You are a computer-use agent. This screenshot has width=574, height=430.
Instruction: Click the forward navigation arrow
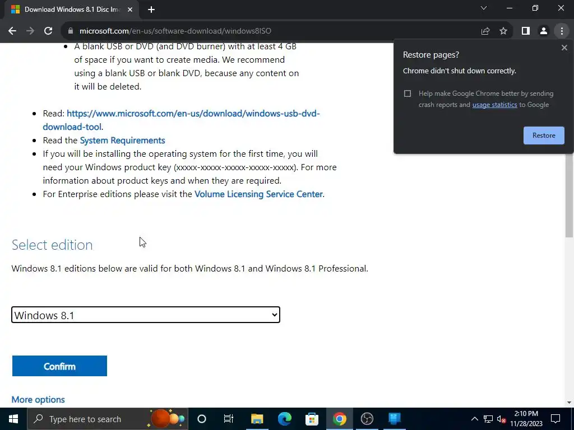coord(30,31)
